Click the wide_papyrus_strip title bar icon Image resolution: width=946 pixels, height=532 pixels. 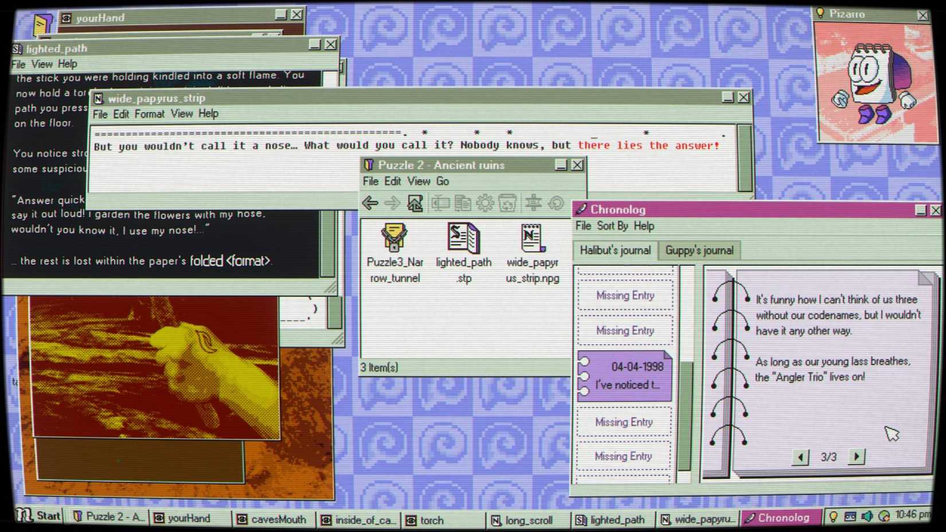(x=99, y=99)
